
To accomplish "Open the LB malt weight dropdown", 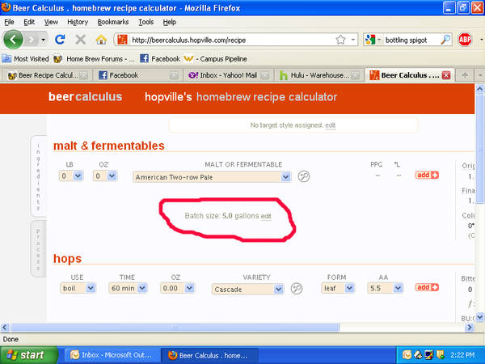I will pos(71,176).
